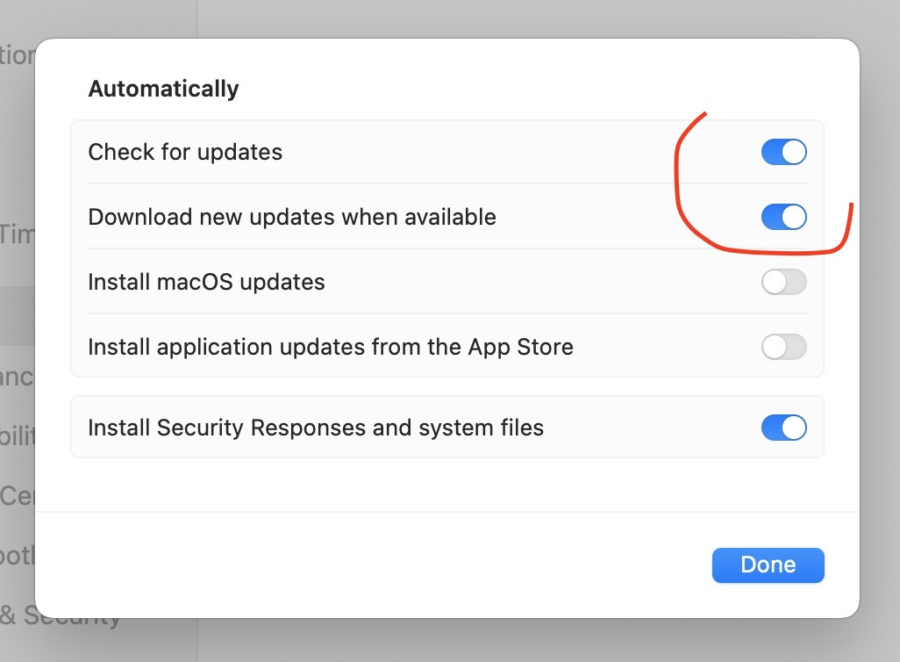Click the Install macOS updates label

tap(206, 282)
